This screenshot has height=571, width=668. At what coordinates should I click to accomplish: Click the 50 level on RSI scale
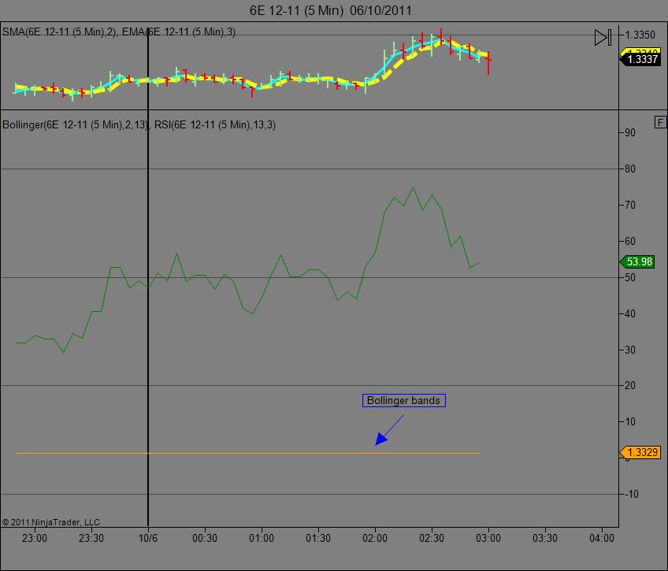coord(630,277)
